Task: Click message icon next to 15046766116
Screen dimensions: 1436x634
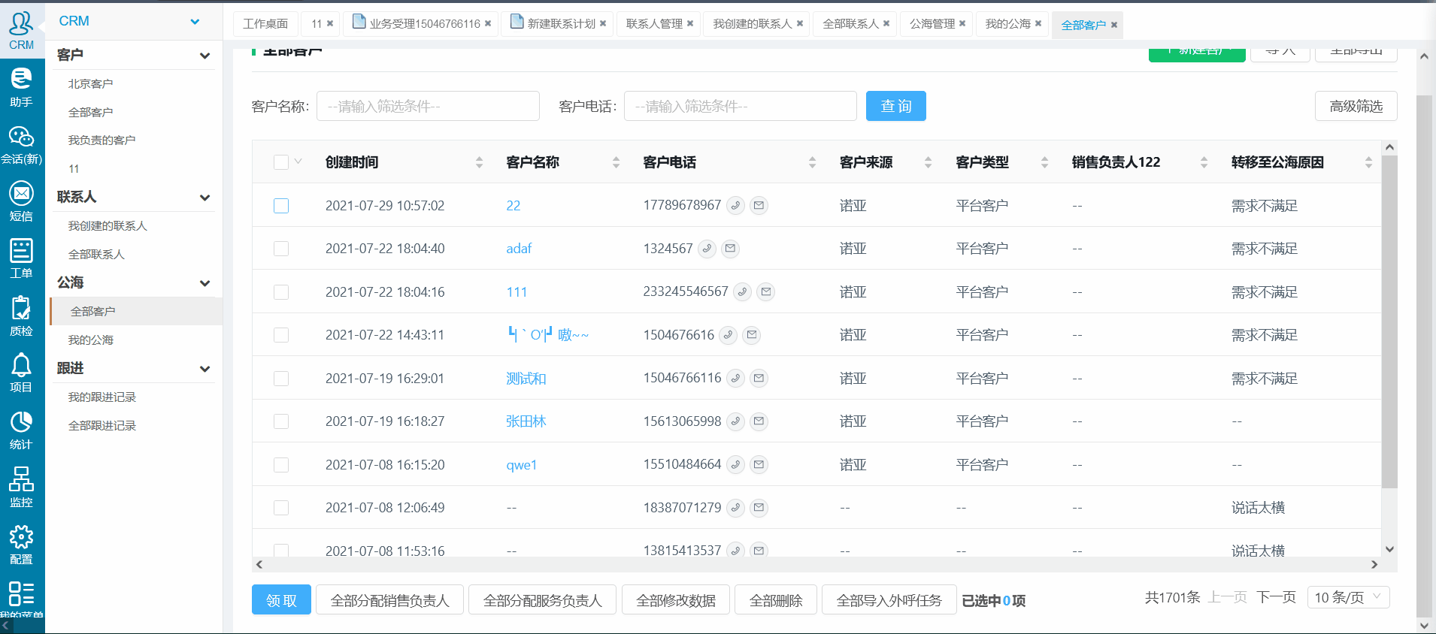Action: [759, 378]
